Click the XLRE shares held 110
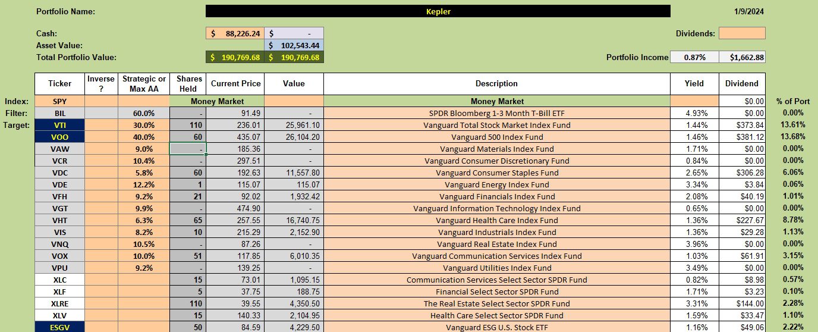Screen dimensions: 818x332 click(x=187, y=303)
